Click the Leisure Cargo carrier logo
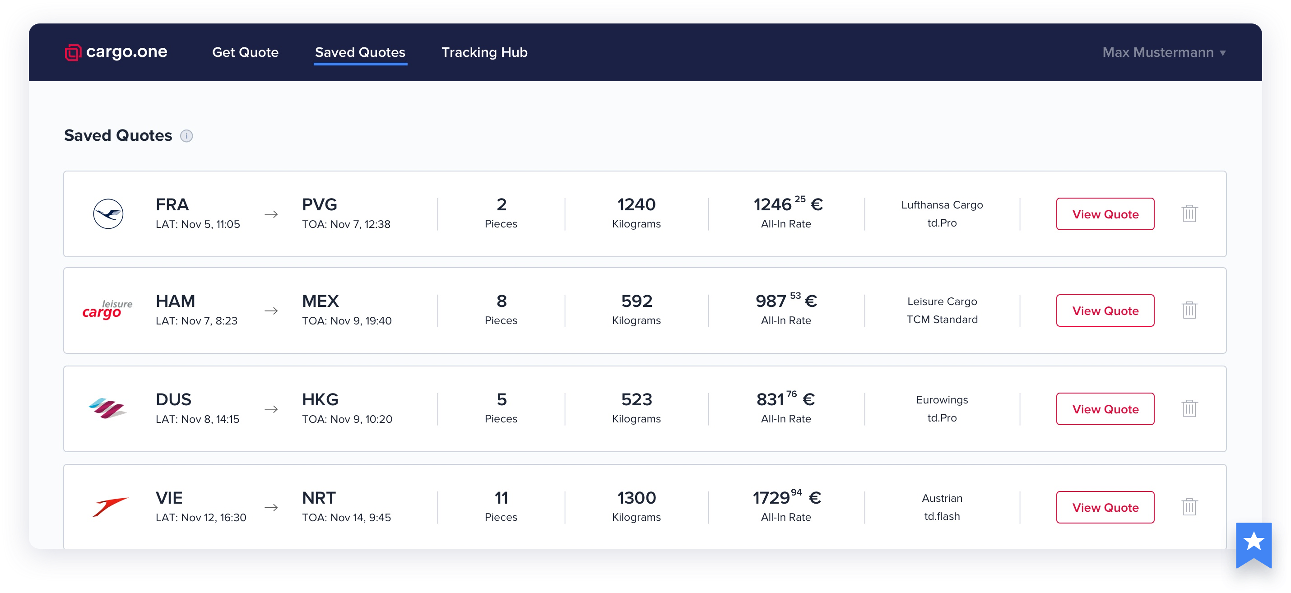The width and height of the screenshot is (1291, 593). [x=107, y=310]
